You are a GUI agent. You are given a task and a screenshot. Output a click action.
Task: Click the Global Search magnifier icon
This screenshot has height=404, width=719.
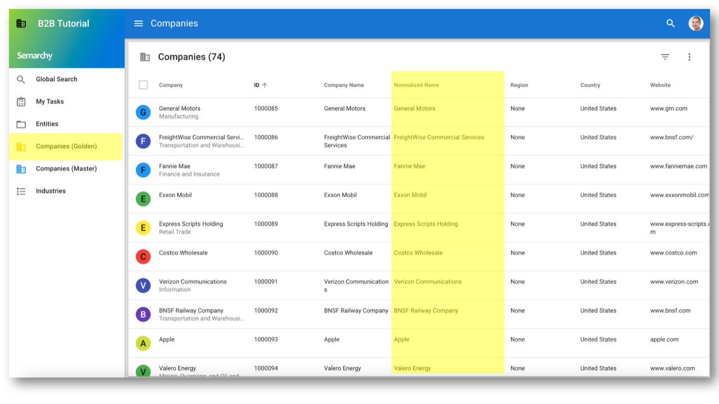[x=21, y=79]
